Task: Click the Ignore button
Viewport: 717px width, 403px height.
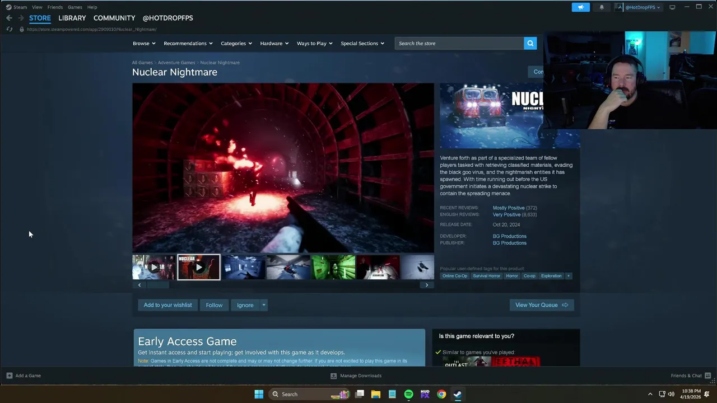Action: pyautogui.click(x=245, y=305)
